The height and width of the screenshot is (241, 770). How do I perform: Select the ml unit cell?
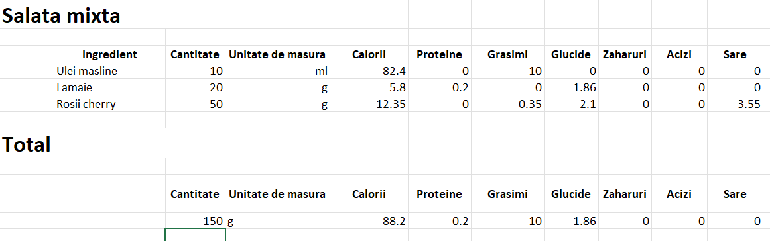277,71
